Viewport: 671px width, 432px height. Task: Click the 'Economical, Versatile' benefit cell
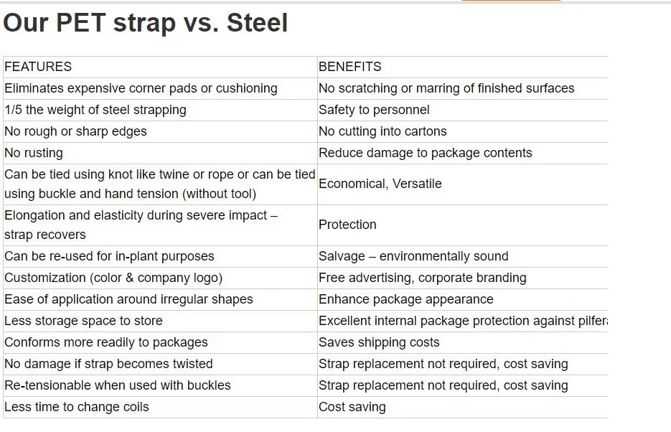[463, 184]
